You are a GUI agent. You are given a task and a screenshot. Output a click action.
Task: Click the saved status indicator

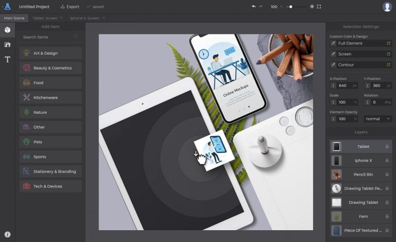pos(95,7)
